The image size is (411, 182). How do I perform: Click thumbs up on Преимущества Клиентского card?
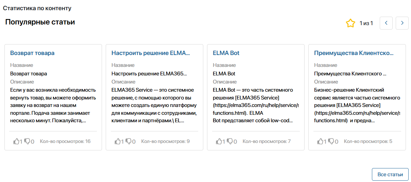pos(320,141)
